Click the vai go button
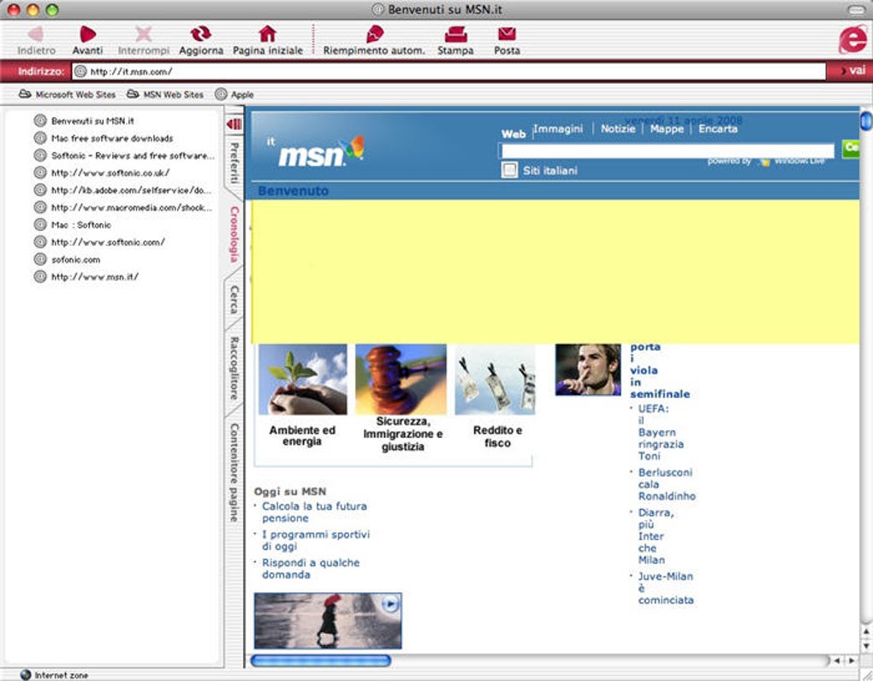The width and height of the screenshot is (873, 681). pyautogui.click(x=852, y=71)
